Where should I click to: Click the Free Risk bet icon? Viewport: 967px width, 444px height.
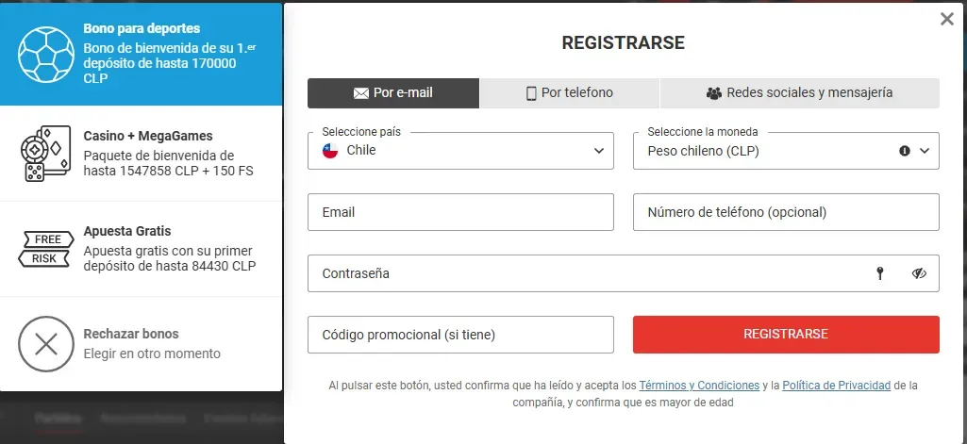45,249
